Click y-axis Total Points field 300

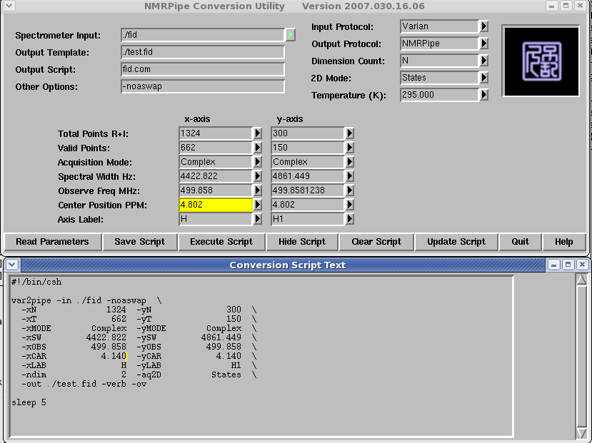(308, 133)
